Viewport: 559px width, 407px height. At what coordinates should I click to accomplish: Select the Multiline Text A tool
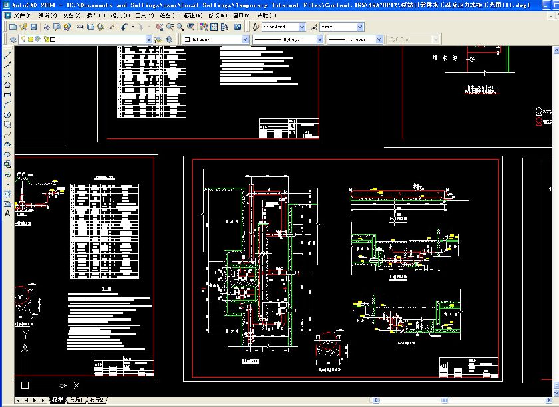(x=7, y=213)
